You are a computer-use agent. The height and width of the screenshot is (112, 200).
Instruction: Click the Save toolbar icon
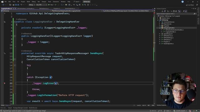(16, 5)
